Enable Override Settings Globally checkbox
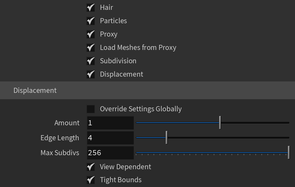The height and width of the screenshot is (187, 295). 91,109
